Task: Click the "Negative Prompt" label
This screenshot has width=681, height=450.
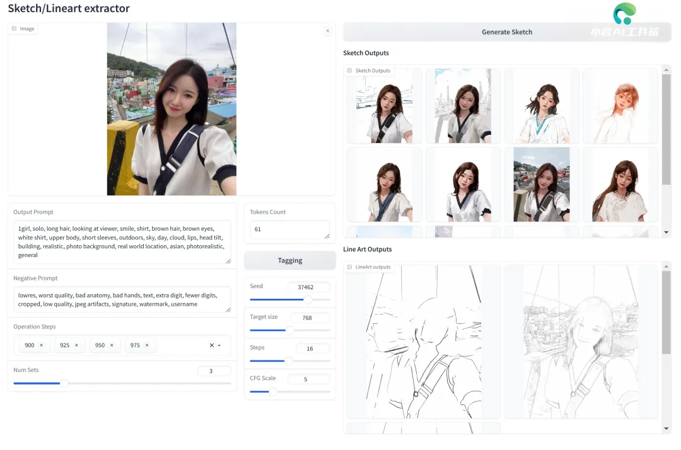Action: (35, 278)
